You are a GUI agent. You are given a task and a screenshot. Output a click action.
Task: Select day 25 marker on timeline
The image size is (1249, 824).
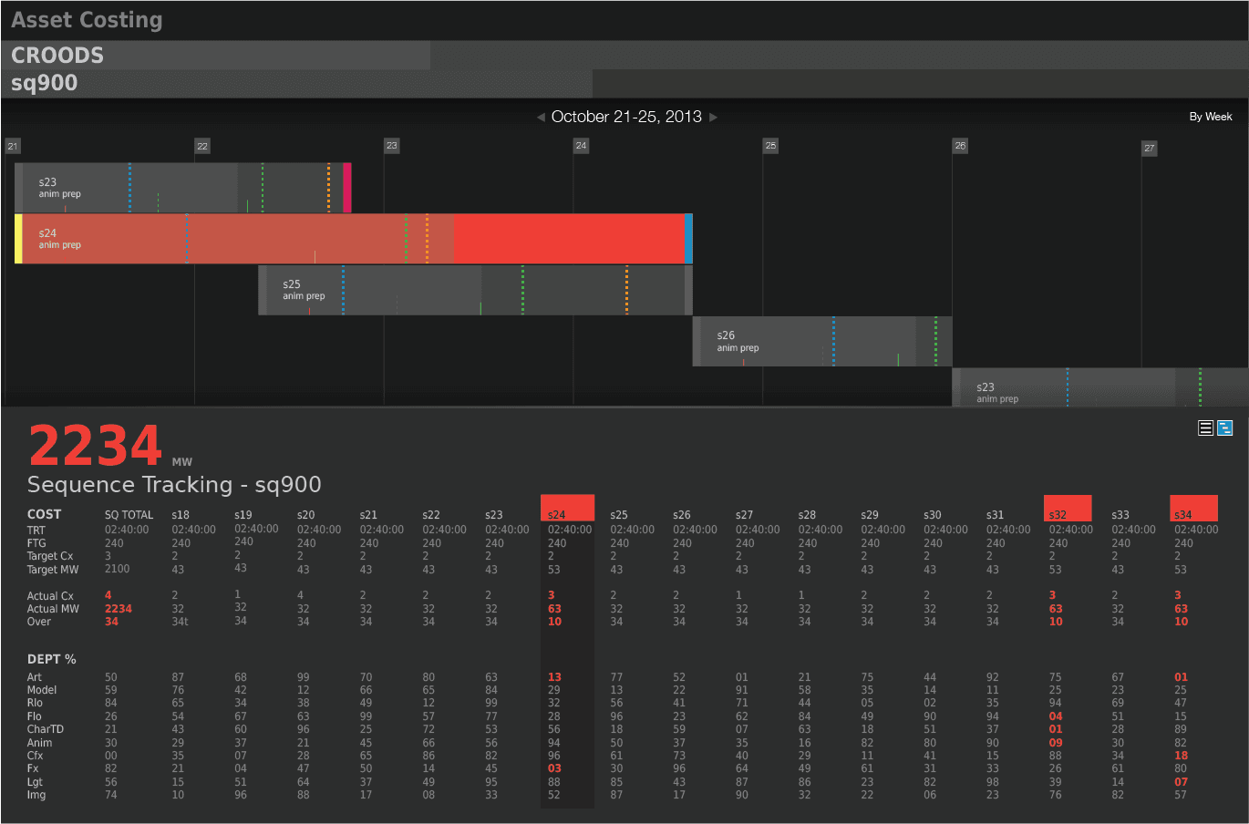click(770, 146)
